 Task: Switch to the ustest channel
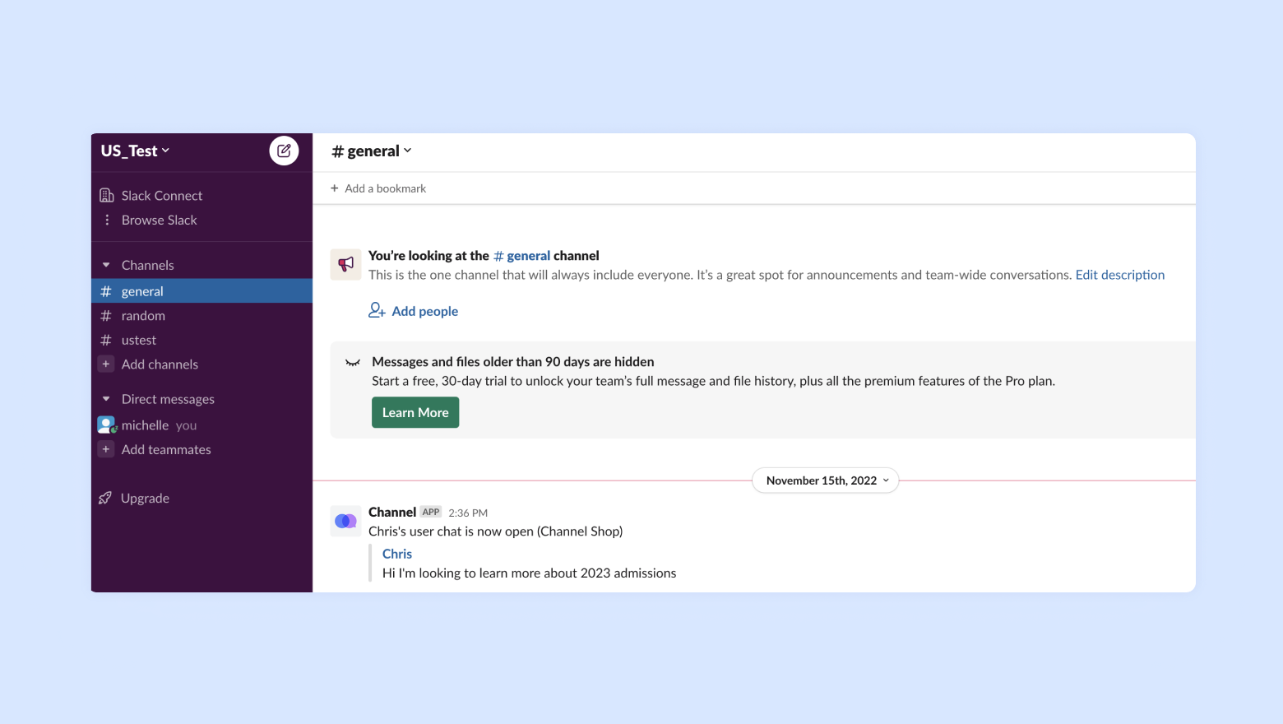(x=139, y=341)
